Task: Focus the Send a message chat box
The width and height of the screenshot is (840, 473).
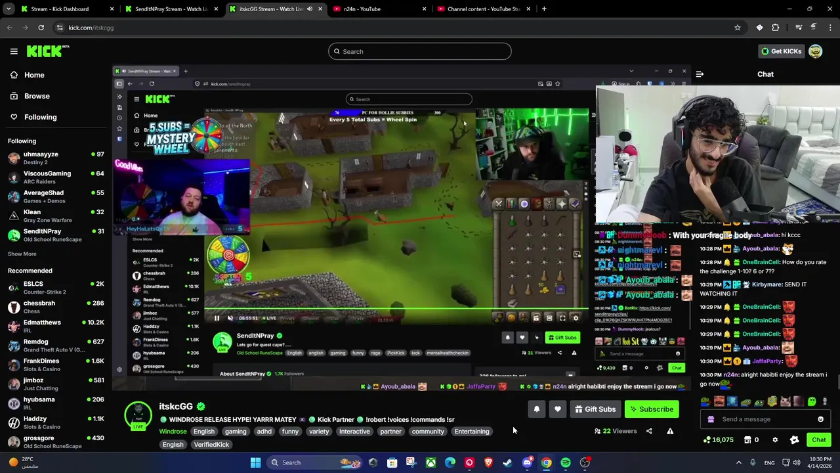Action: coord(765,419)
